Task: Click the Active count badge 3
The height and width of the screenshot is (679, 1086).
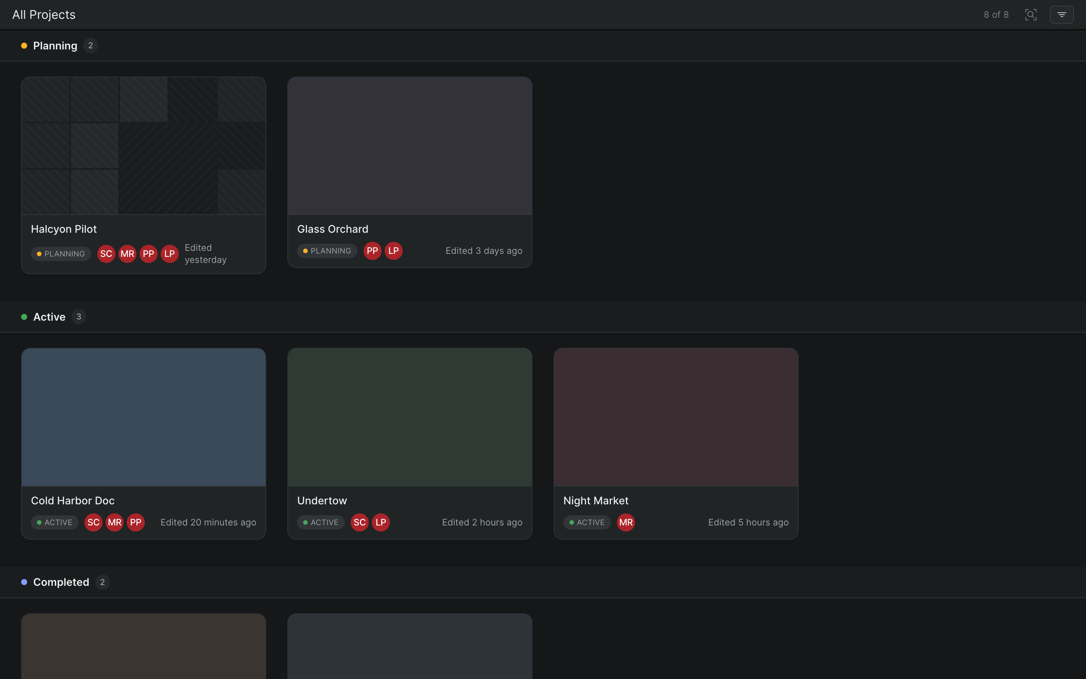Action: pyautogui.click(x=78, y=316)
